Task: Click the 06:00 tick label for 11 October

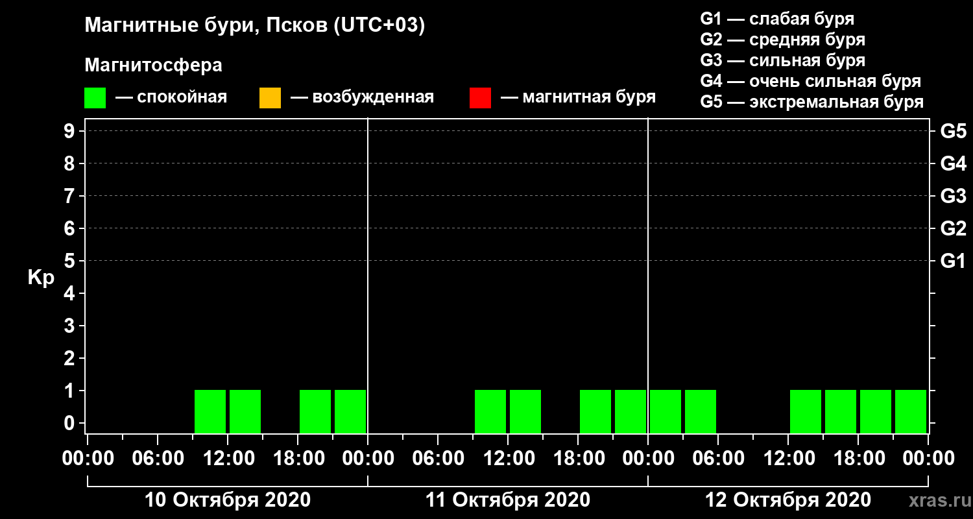Action: pyautogui.click(x=438, y=458)
